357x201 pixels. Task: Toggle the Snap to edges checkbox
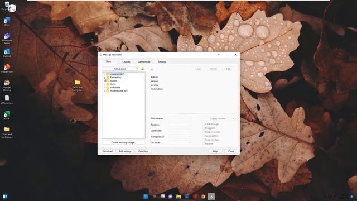click(203, 140)
